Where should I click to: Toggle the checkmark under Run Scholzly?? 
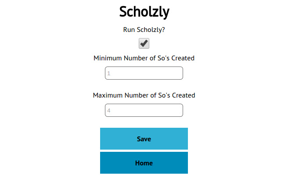point(144,43)
